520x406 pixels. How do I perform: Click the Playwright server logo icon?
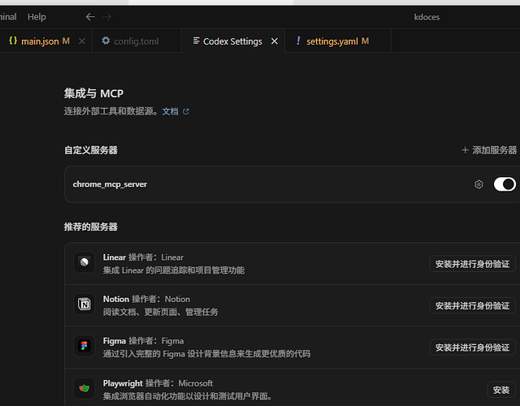point(84,388)
